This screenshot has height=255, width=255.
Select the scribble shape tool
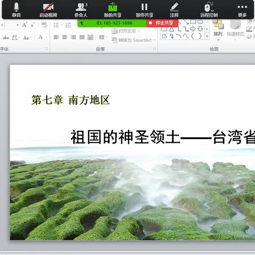pos(172,36)
